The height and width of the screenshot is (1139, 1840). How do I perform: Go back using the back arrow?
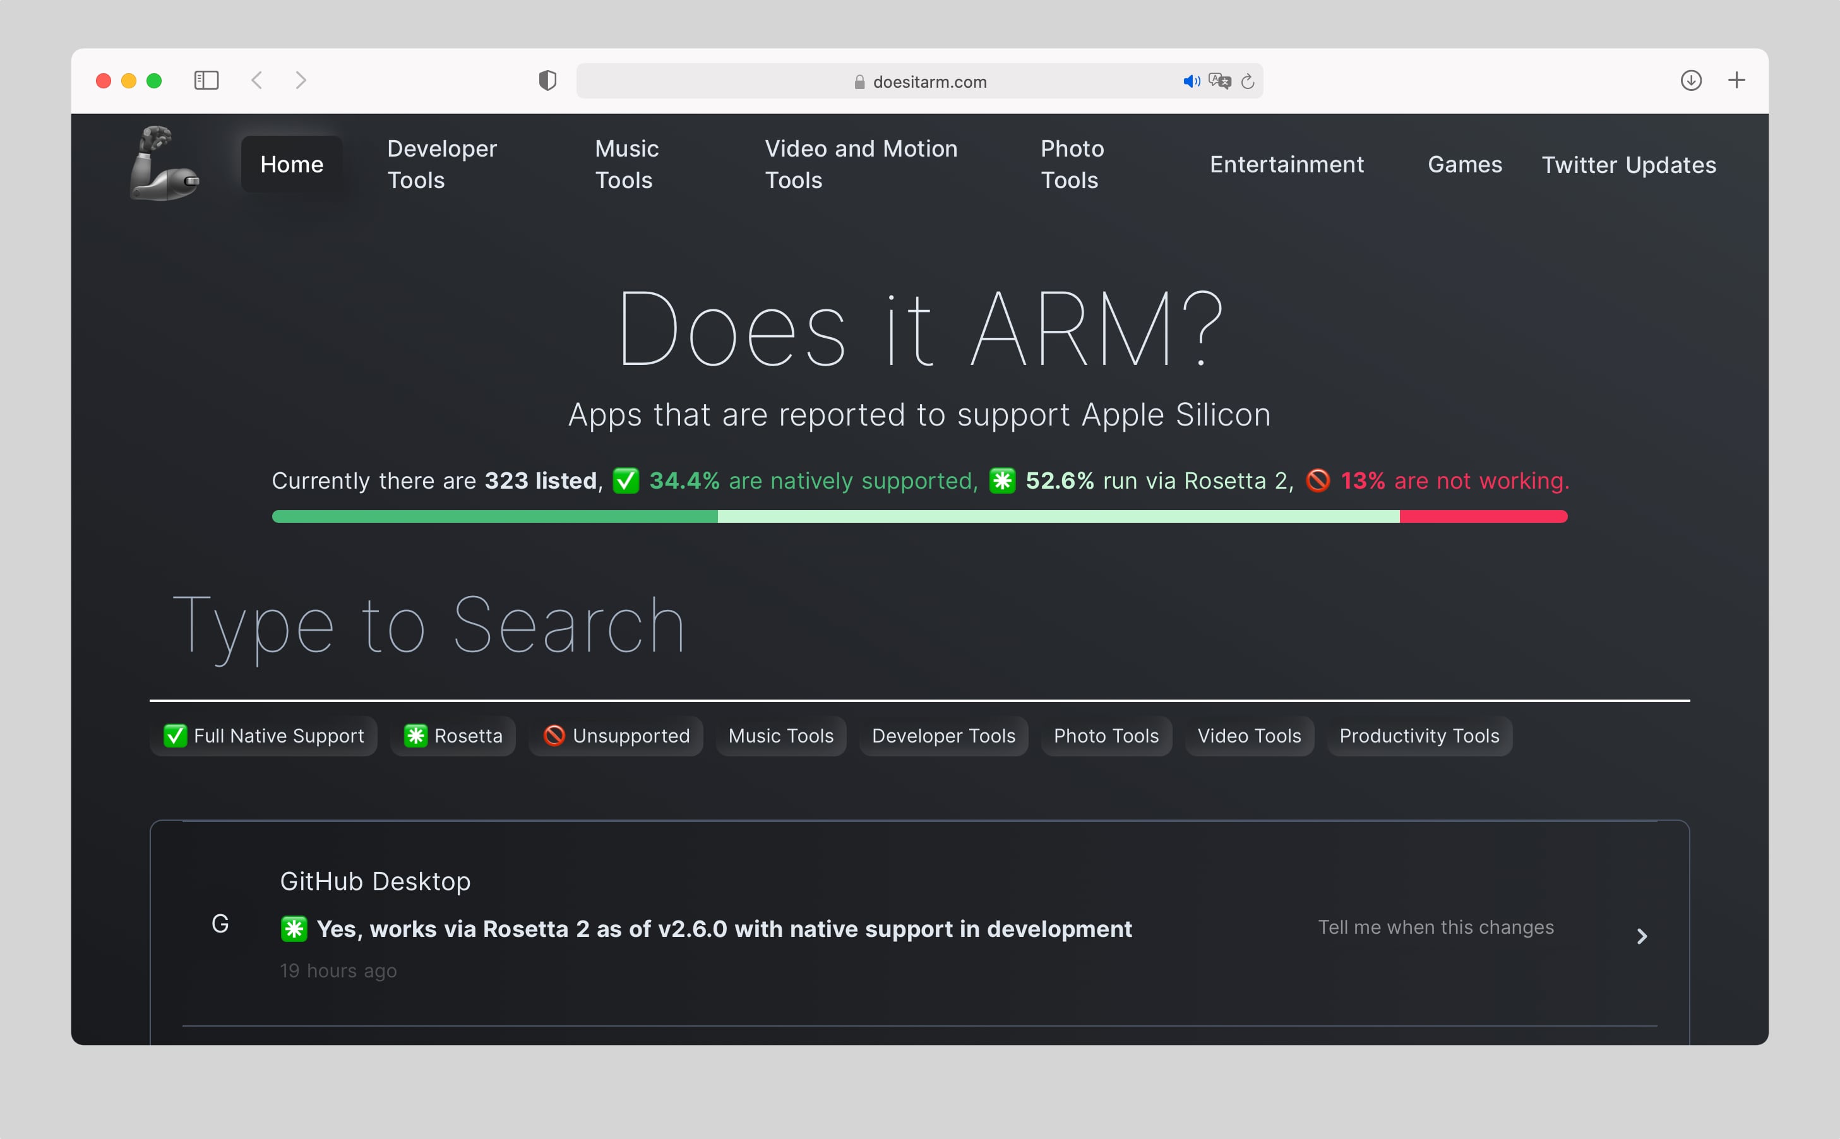click(257, 81)
